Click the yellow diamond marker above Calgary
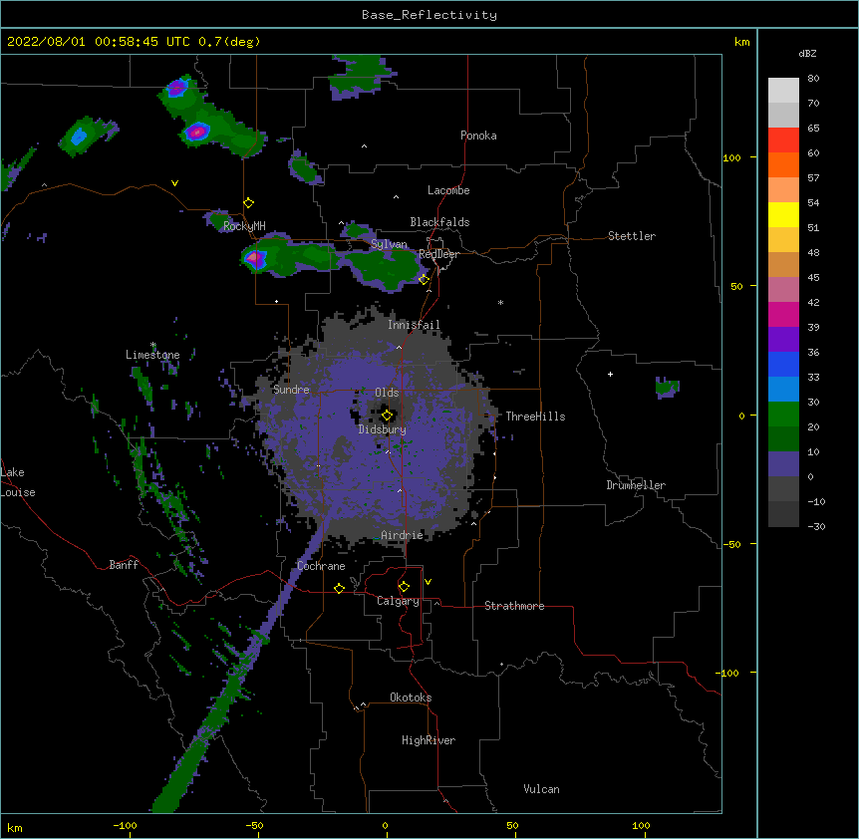Viewport: 859px width, 839px height. 404,587
